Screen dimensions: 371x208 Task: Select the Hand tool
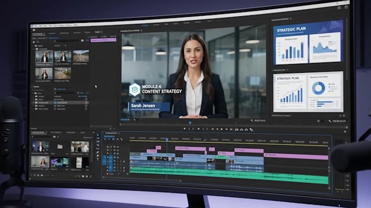tap(98, 156)
